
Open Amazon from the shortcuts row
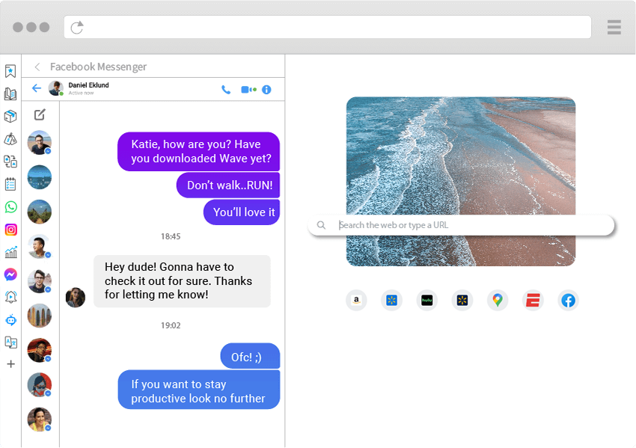(357, 300)
